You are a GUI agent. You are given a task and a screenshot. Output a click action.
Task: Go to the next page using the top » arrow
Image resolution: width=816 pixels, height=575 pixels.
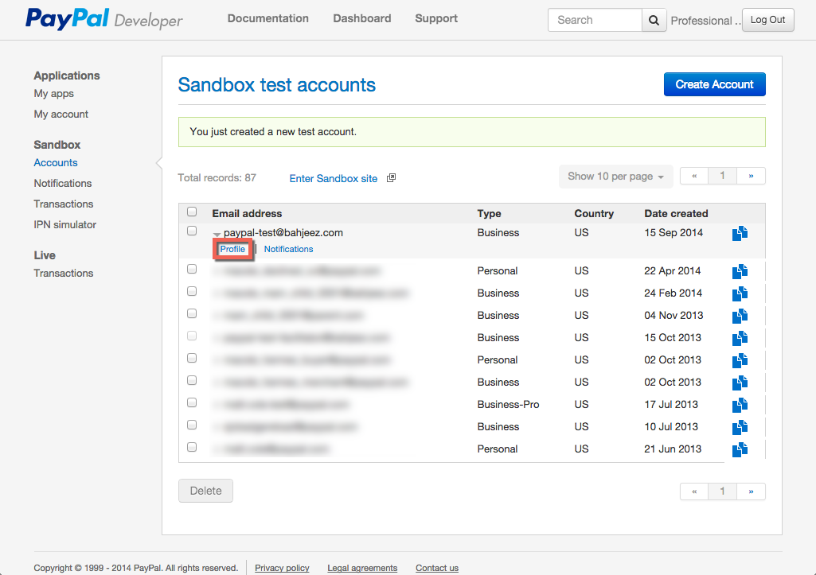[x=751, y=176]
